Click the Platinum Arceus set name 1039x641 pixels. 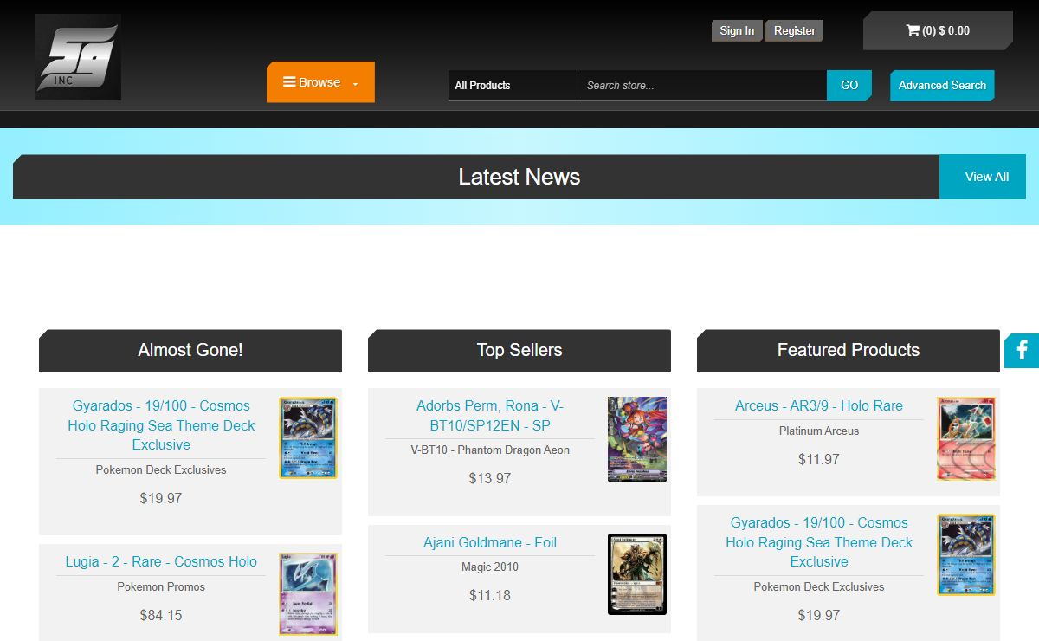click(x=819, y=431)
